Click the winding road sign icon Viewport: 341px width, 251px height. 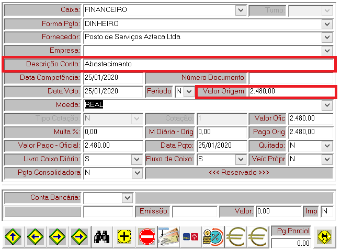(325, 237)
